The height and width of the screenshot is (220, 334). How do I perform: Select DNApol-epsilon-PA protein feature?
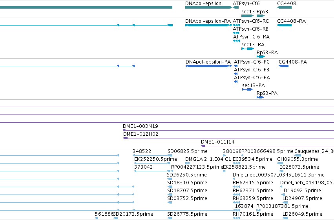pos(209,66)
